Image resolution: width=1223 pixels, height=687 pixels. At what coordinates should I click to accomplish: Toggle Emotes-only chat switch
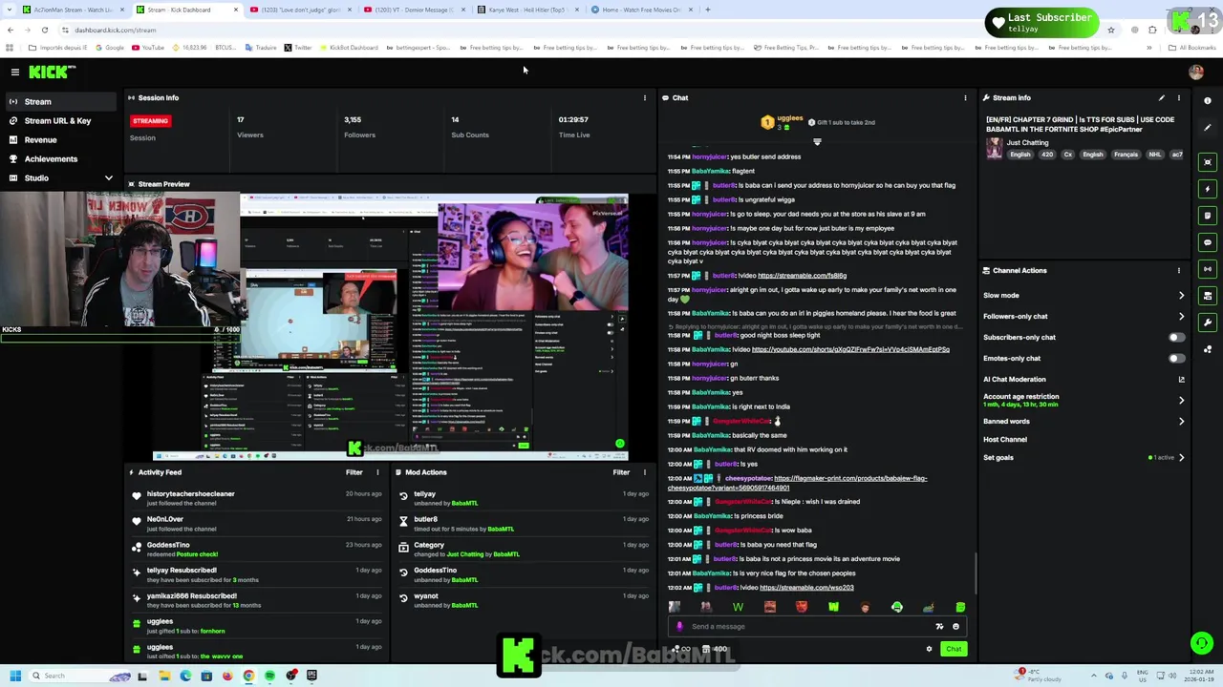tap(1176, 358)
